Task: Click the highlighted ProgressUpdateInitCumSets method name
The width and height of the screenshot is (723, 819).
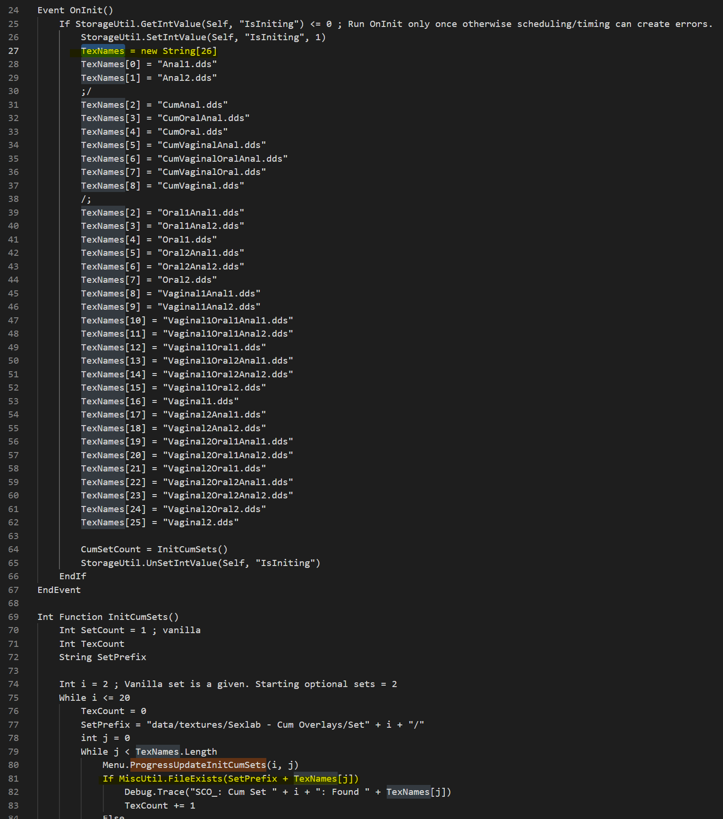Action: tap(198, 765)
